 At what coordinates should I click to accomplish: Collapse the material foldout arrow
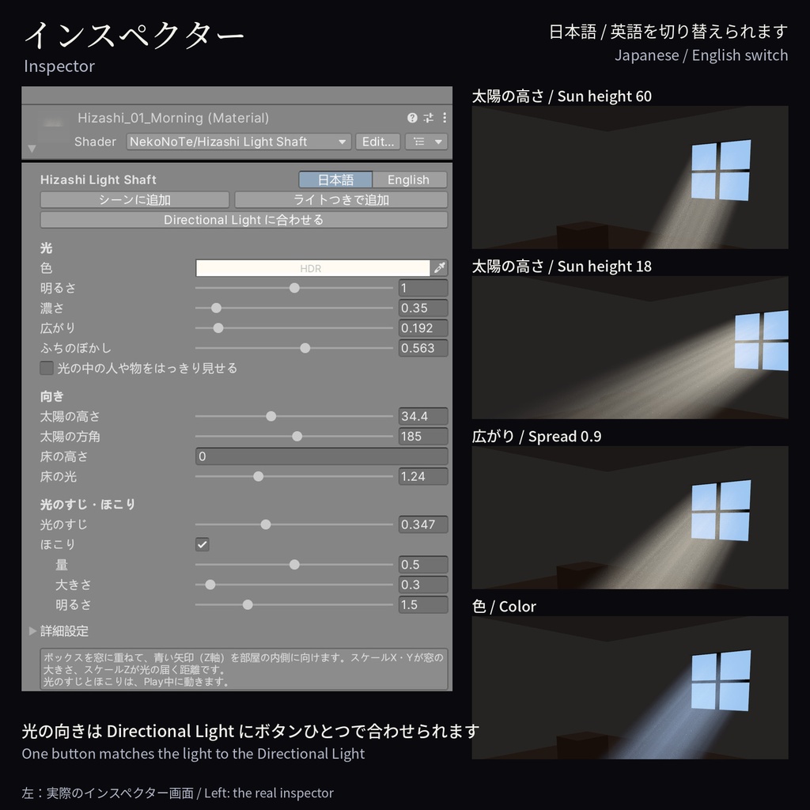pos(32,149)
